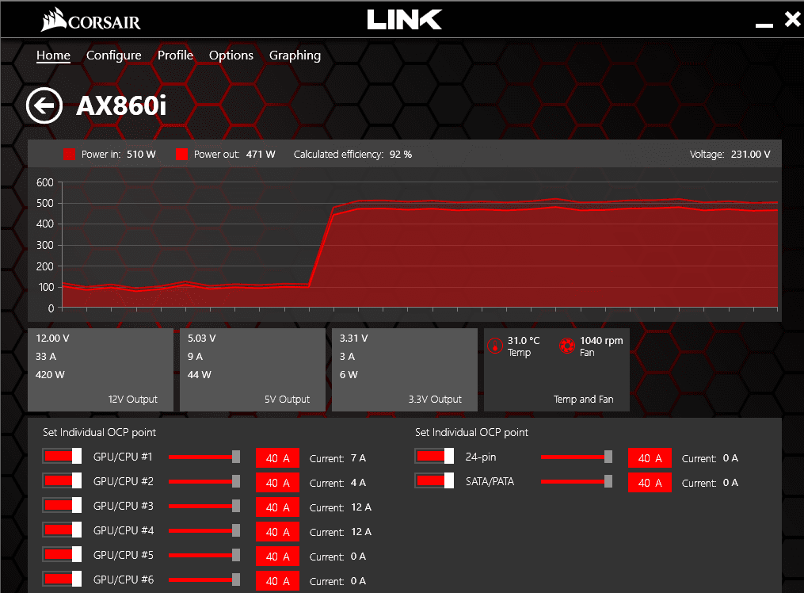Click the 40 A field for GPU/CPU #5
The height and width of the screenshot is (593, 804).
277,557
